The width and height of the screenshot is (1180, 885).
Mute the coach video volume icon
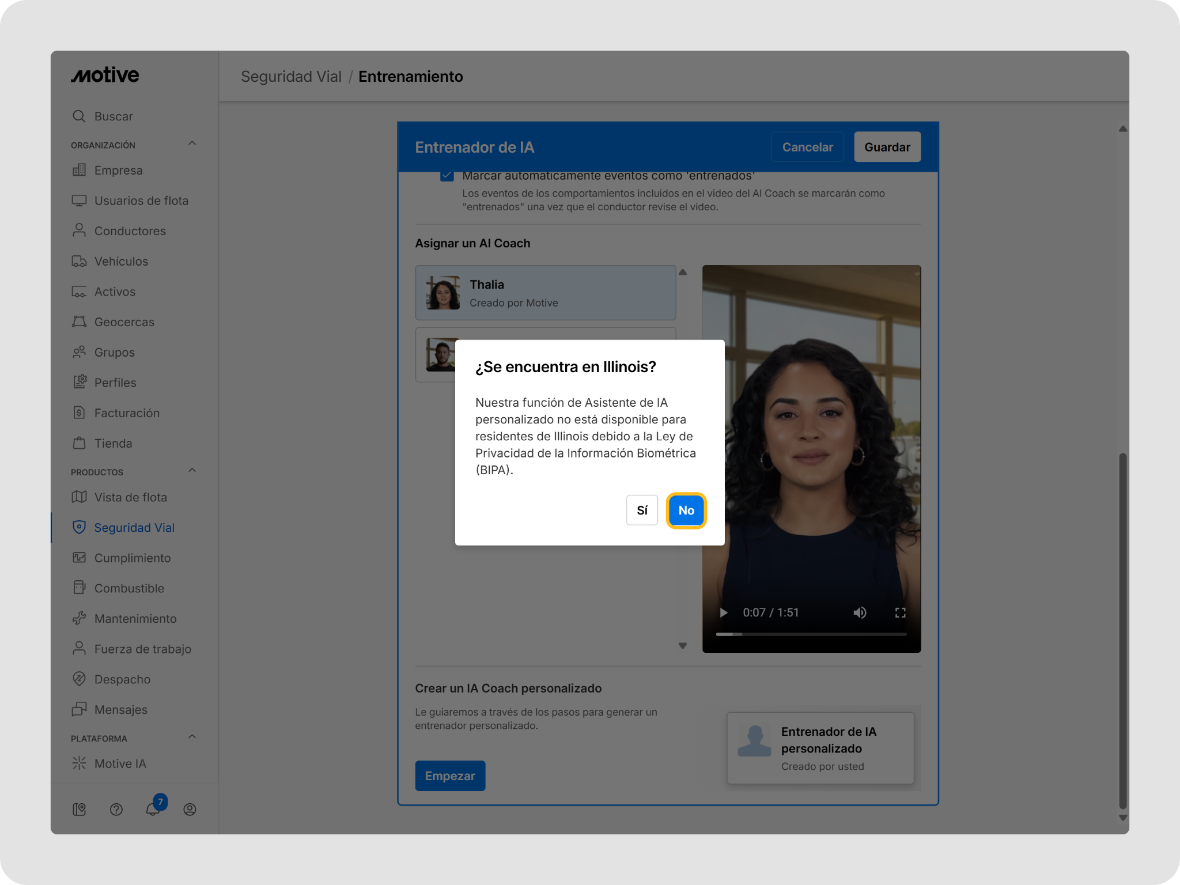860,612
